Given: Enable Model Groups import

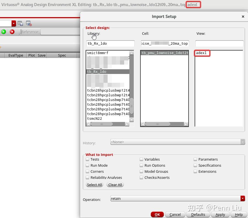Looking at the screenshot, I should [141, 171].
